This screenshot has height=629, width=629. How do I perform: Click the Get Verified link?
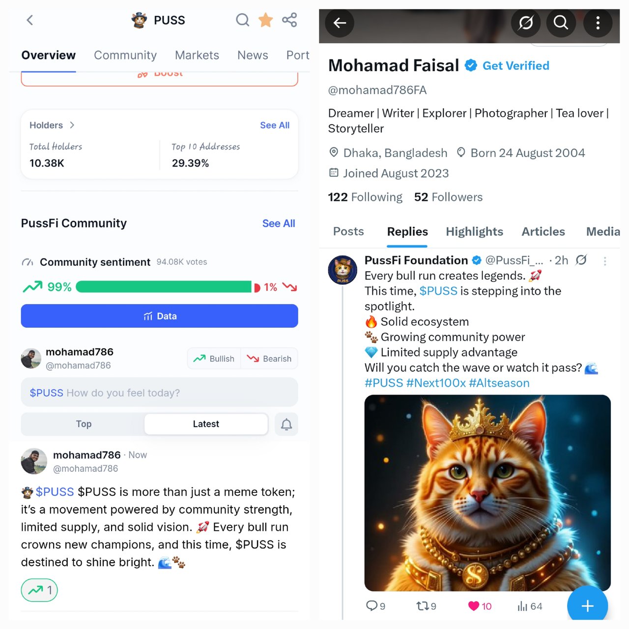tap(516, 65)
